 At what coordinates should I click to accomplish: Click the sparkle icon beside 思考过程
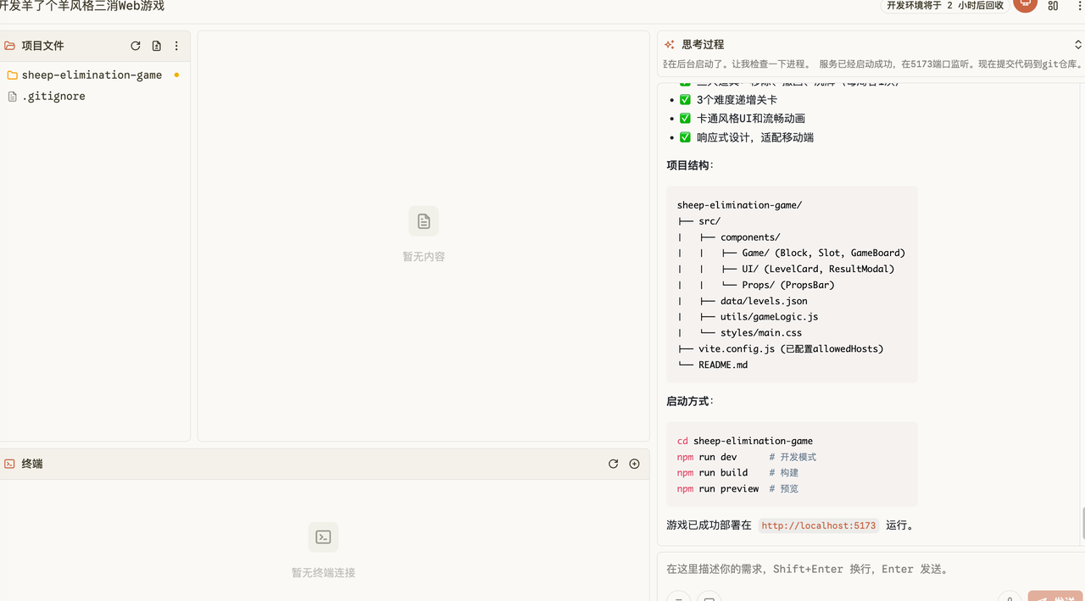[x=670, y=44]
